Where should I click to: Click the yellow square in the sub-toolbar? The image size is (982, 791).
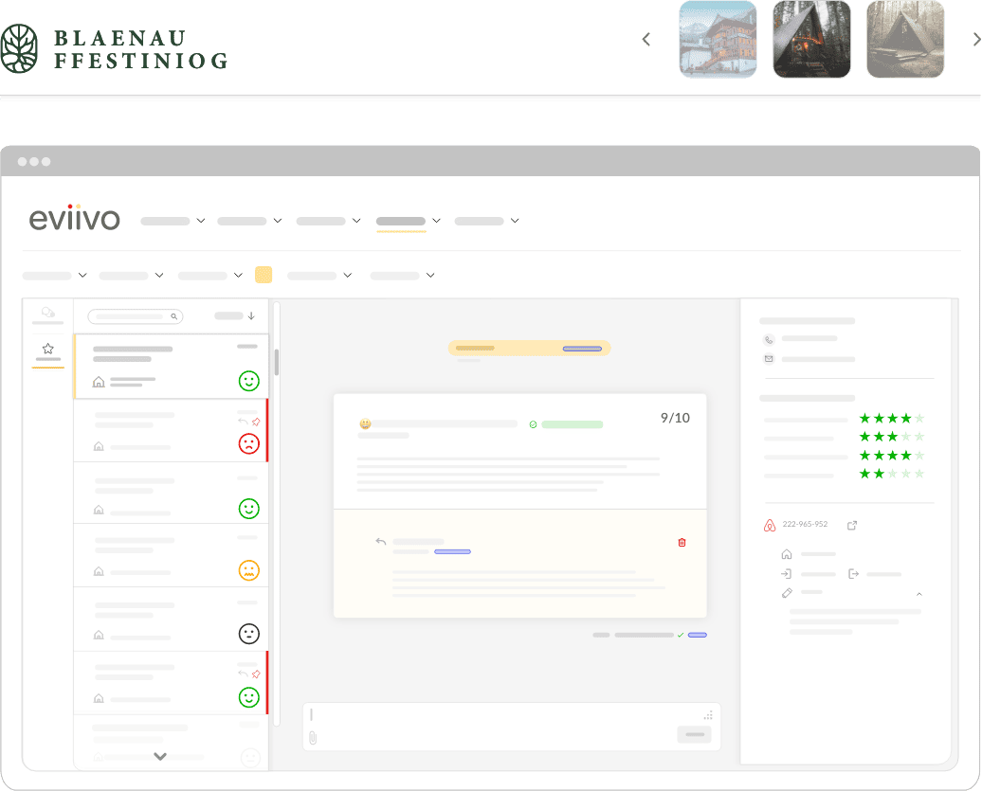pos(264,275)
